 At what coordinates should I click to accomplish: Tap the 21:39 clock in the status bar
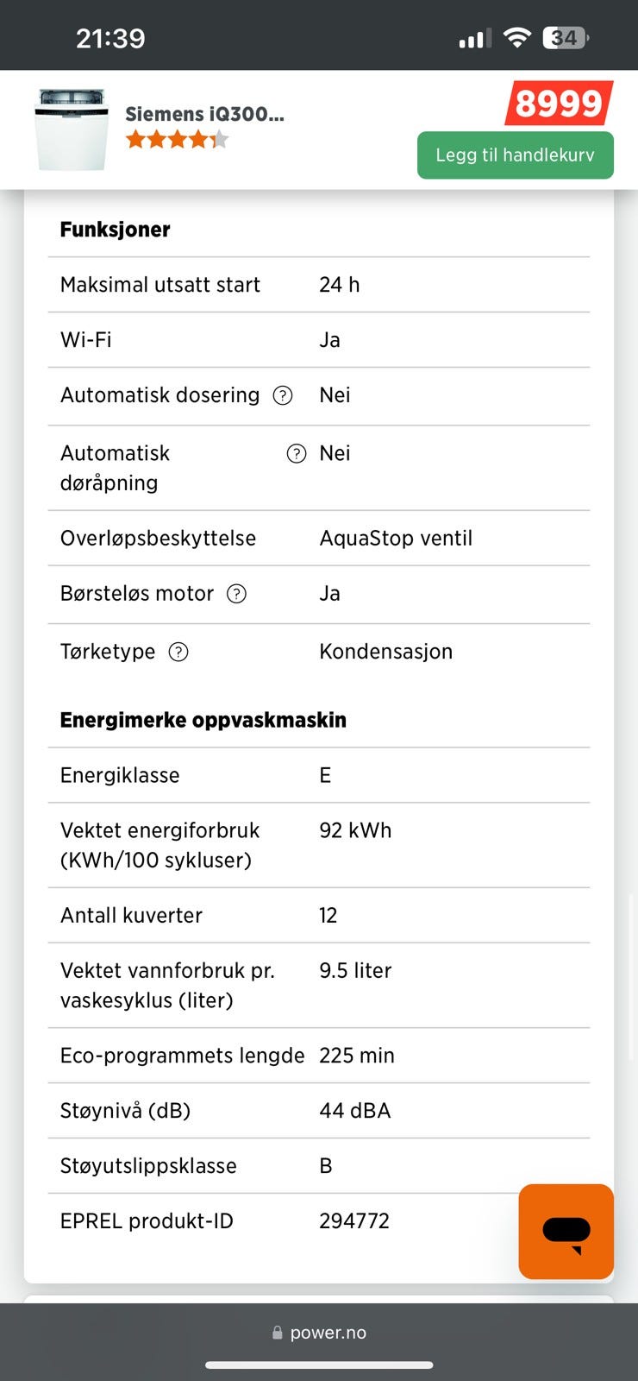click(110, 38)
